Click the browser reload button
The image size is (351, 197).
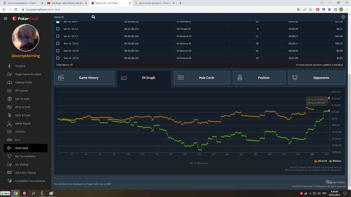click(16, 9)
